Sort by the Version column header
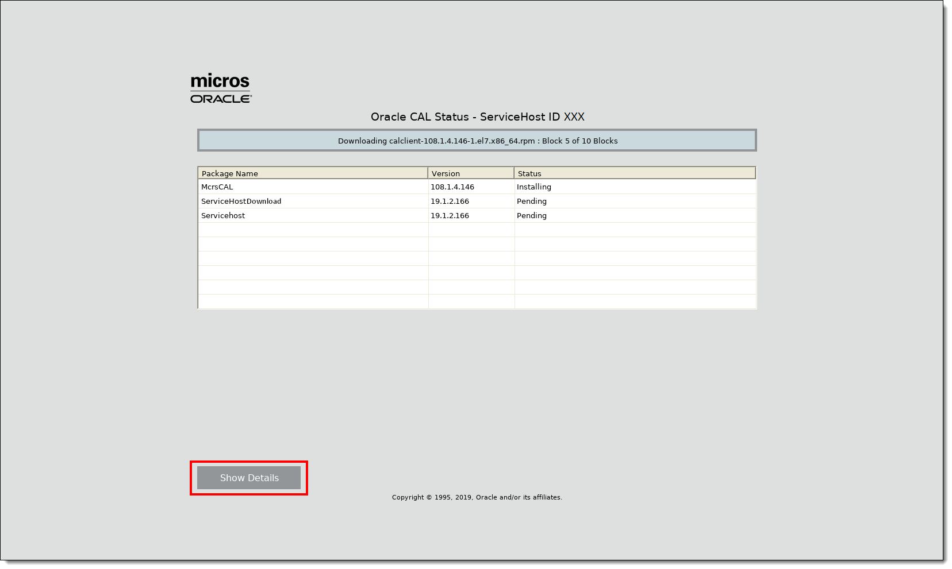 [x=470, y=173]
